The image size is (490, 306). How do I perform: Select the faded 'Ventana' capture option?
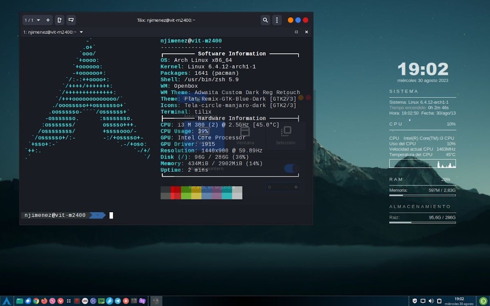click(x=245, y=135)
